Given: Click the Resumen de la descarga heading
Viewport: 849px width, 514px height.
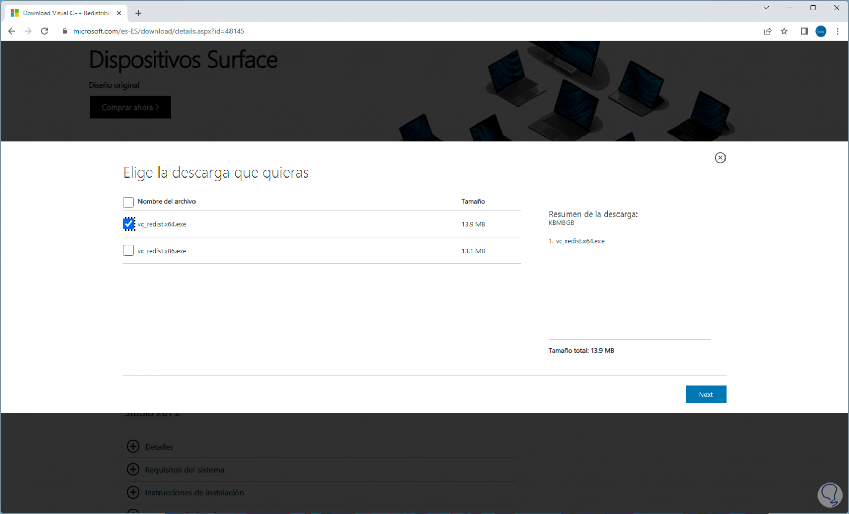Looking at the screenshot, I should (x=593, y=214).
